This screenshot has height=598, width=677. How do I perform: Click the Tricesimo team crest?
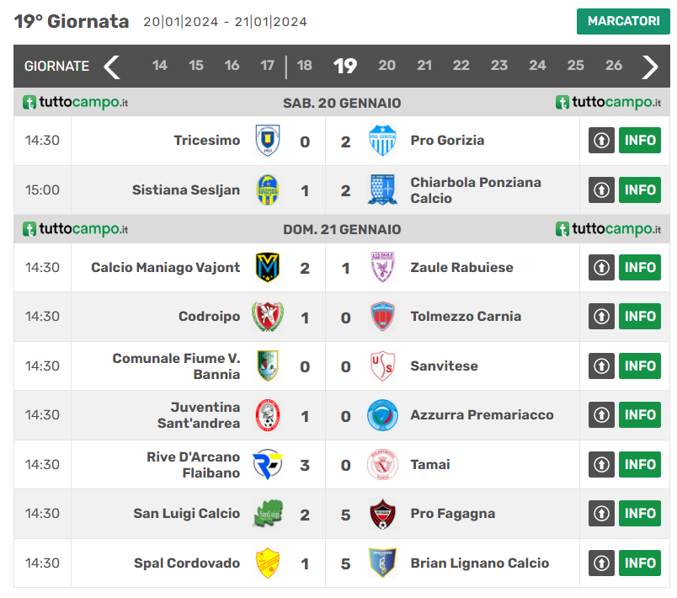pos(268,141)
